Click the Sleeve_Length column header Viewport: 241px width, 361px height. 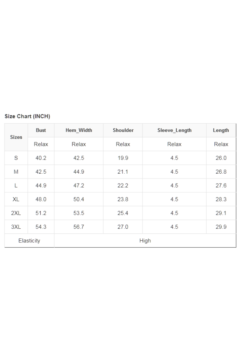[x=174, y=130]
